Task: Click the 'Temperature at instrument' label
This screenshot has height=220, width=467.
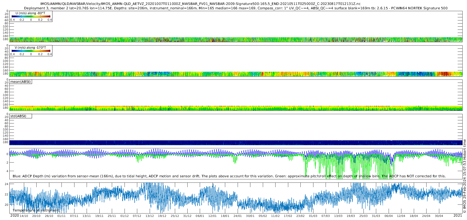Action: [36, 210]
